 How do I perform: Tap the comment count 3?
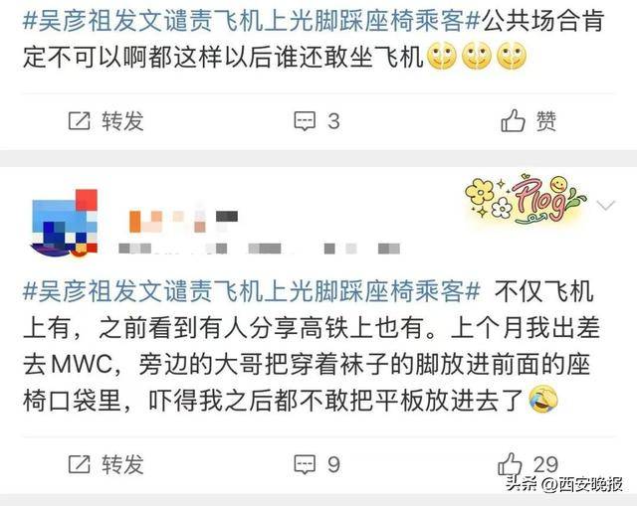click(333, 121)
